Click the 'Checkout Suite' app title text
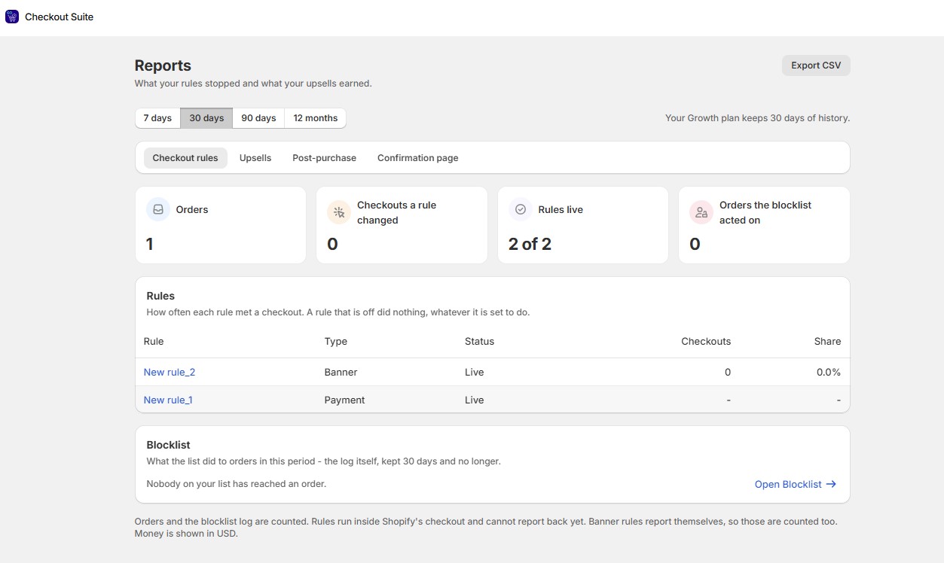Viewport: 944px width, 563px height. (x=60, y=17)
